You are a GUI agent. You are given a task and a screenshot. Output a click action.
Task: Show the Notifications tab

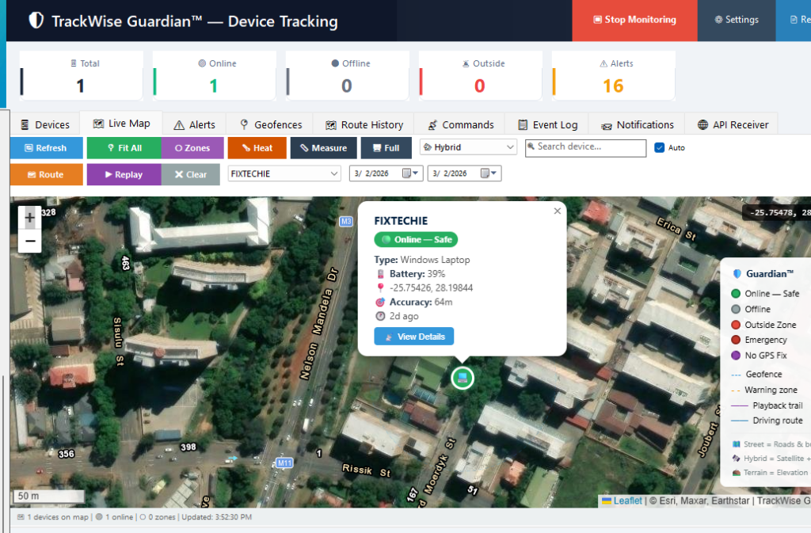coord(638,124)
